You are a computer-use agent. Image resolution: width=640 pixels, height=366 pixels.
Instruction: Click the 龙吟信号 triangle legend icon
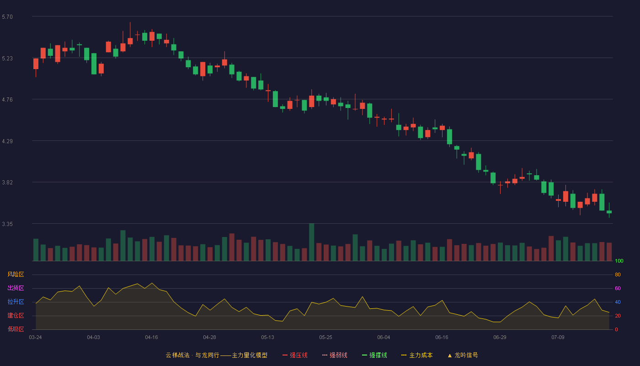click(x=450, y=355)
